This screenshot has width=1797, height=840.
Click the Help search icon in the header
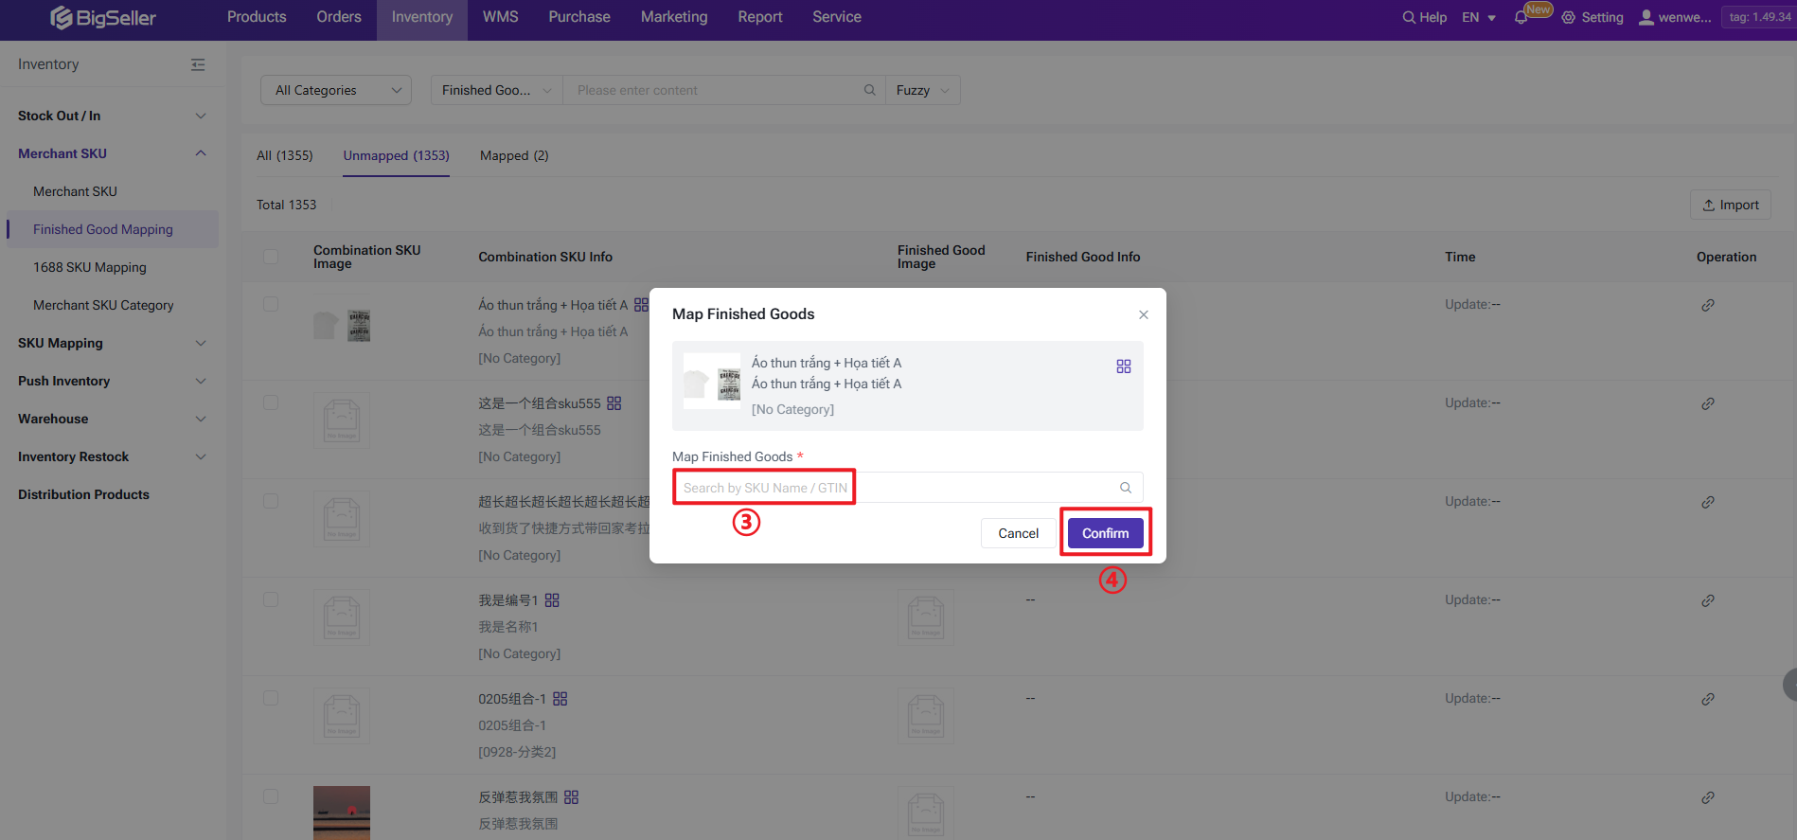pos(1409,18)
